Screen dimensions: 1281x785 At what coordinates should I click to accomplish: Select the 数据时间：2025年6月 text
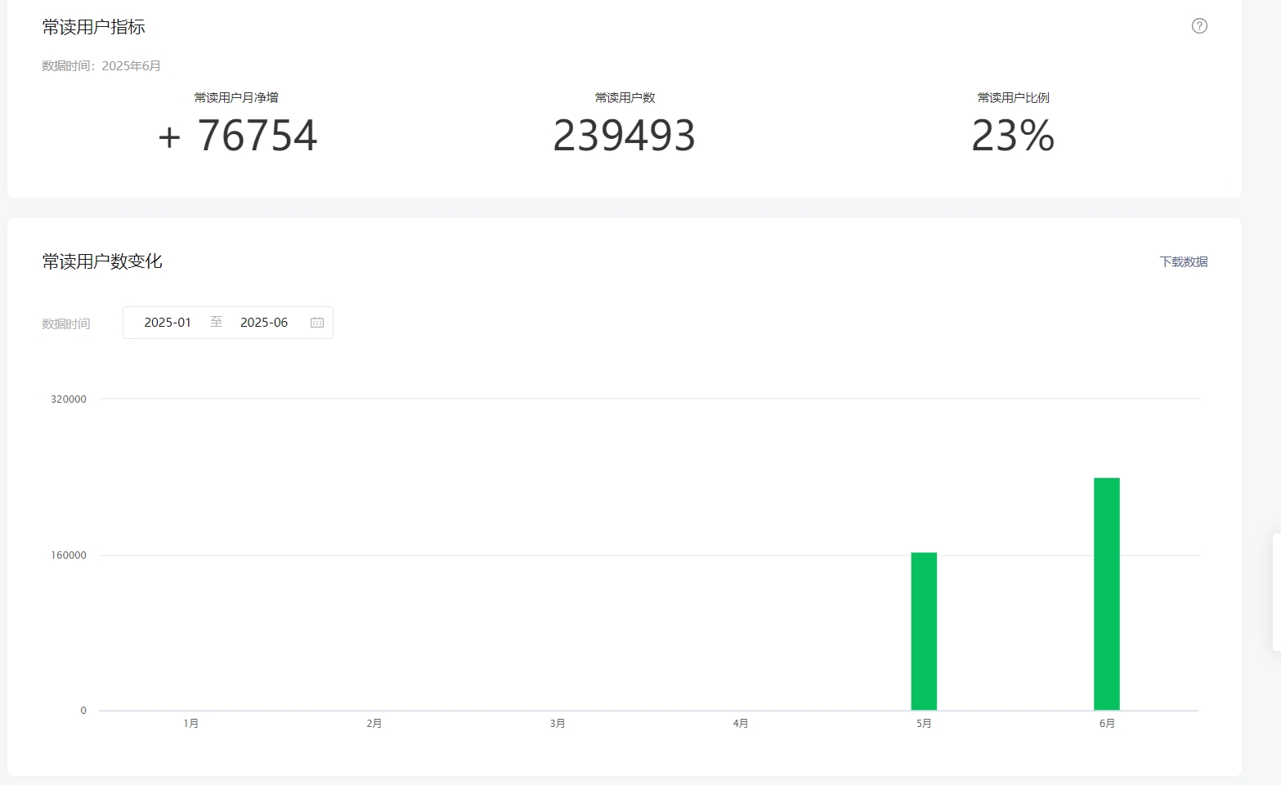pyautogui.click(x=101, y=66)
